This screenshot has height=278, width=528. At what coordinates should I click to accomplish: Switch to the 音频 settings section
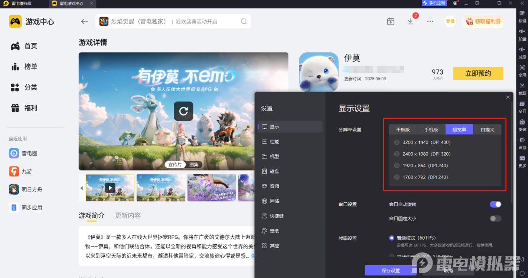[275, 186]
